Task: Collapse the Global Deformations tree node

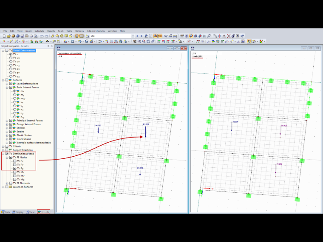Action: point(3,51)
